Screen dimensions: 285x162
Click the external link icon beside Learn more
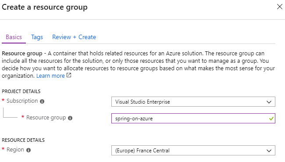coord(69,75)
